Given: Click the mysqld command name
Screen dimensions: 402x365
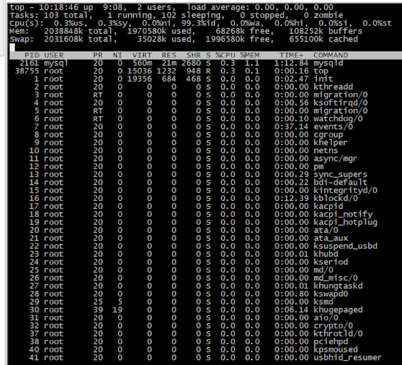Looking at the screenshot, I should tap(328, 63).
